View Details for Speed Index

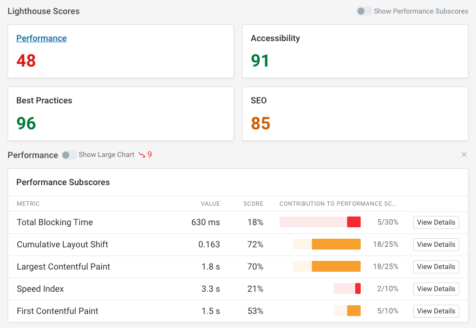tap(435, 288)
